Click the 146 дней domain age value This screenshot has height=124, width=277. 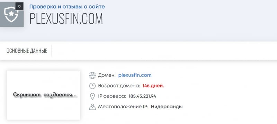(x=153, y=86)
